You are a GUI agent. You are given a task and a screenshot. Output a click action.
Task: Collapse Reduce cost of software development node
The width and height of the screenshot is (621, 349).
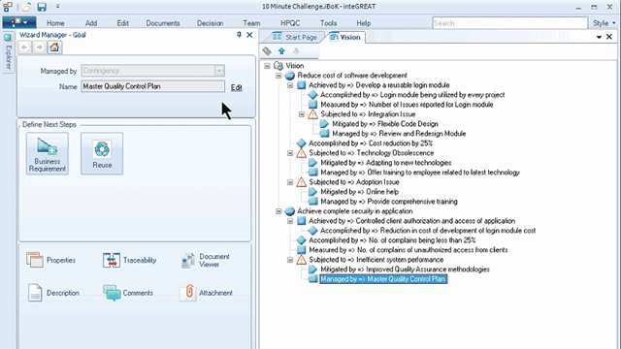pyautogui.click(x=278, y=76)
